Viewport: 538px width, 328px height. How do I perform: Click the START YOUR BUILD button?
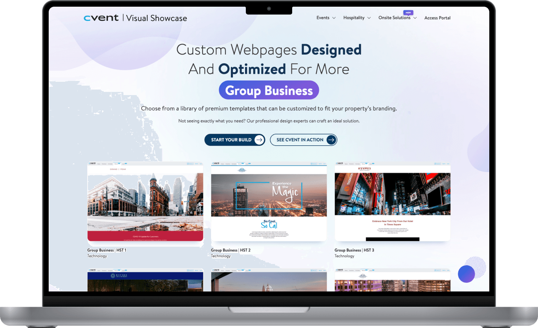235,140
